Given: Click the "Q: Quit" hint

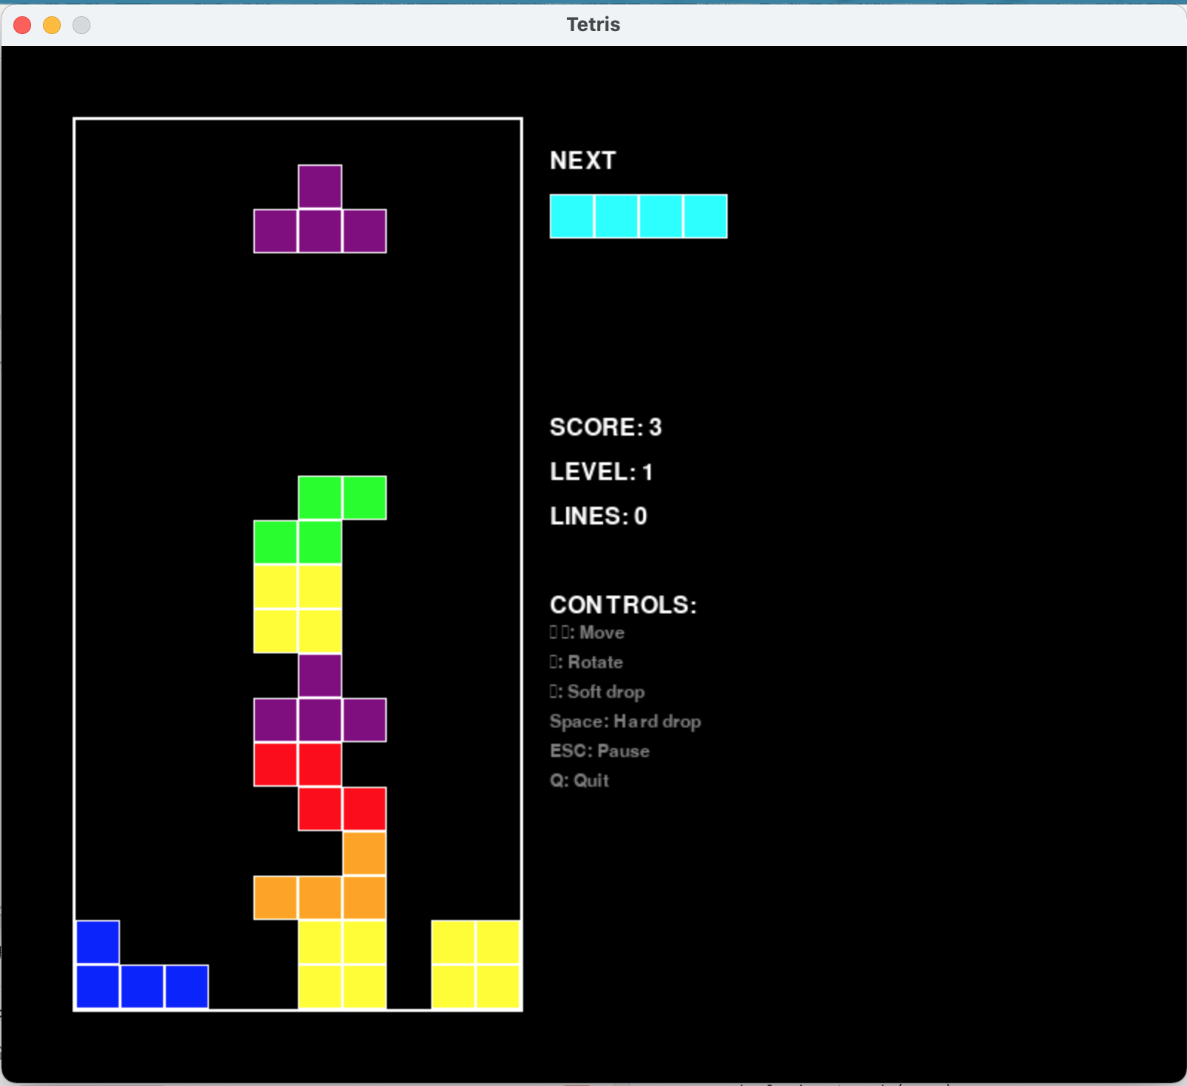Looking at the screenshot, I should (579, 781).
